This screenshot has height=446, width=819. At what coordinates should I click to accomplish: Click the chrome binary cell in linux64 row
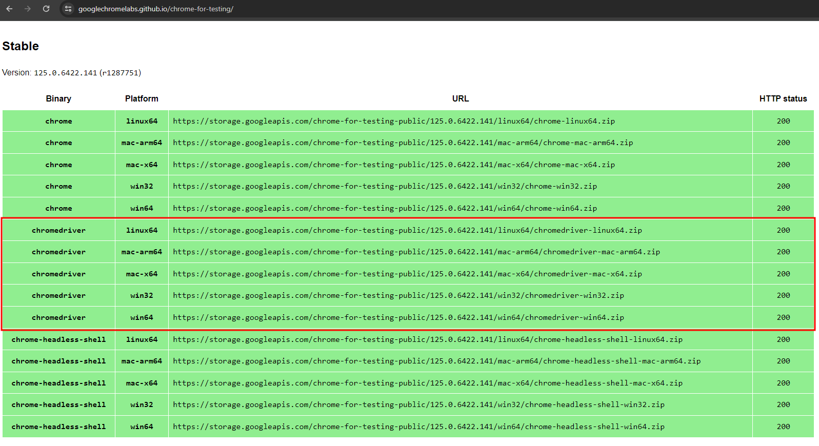tap(58, 121)
